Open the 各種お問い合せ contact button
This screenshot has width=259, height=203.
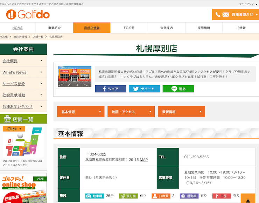click(235, 15)
